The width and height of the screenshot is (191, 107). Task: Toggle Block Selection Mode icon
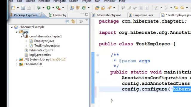141,8
